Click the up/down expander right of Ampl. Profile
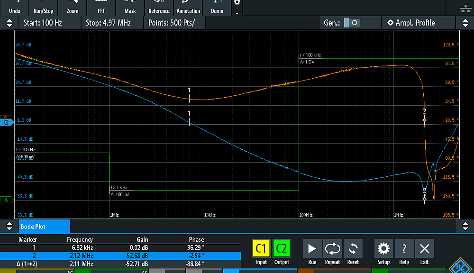 pyautogui.click(x=465, y=23)
